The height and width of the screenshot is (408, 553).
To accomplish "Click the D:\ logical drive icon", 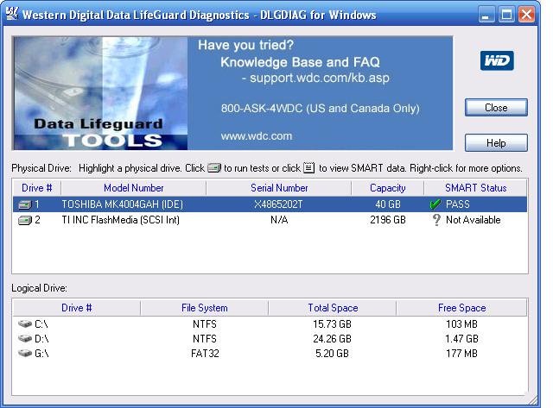I will coord(25,338).
